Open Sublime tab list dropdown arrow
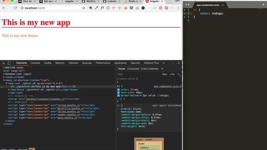The image size is (267, 150). [263, 5]
